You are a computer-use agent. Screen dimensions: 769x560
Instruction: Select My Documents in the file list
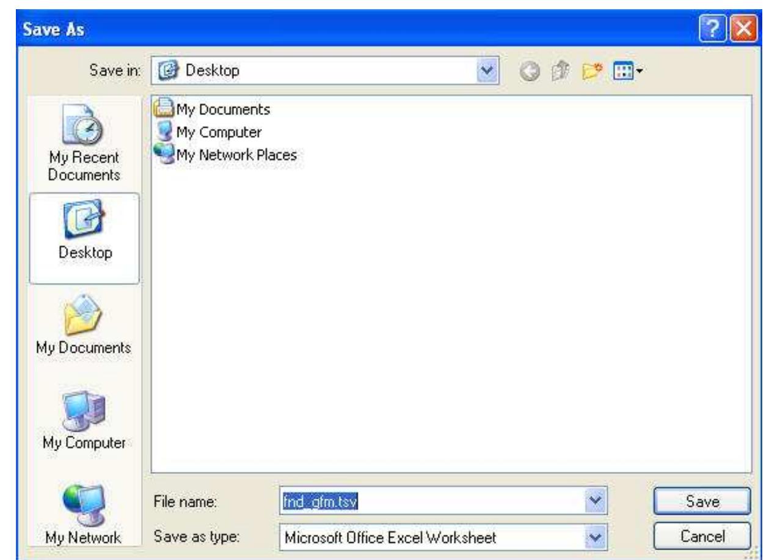coord(214,109)
